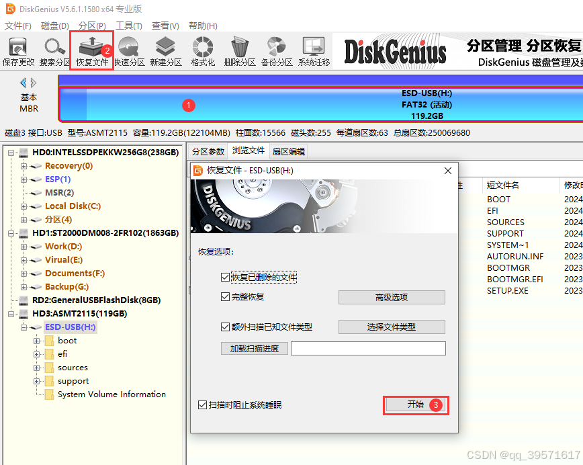Click the 加载扫描进度 button
Screen dimensions: 583x465
click(x=255, y=349)
